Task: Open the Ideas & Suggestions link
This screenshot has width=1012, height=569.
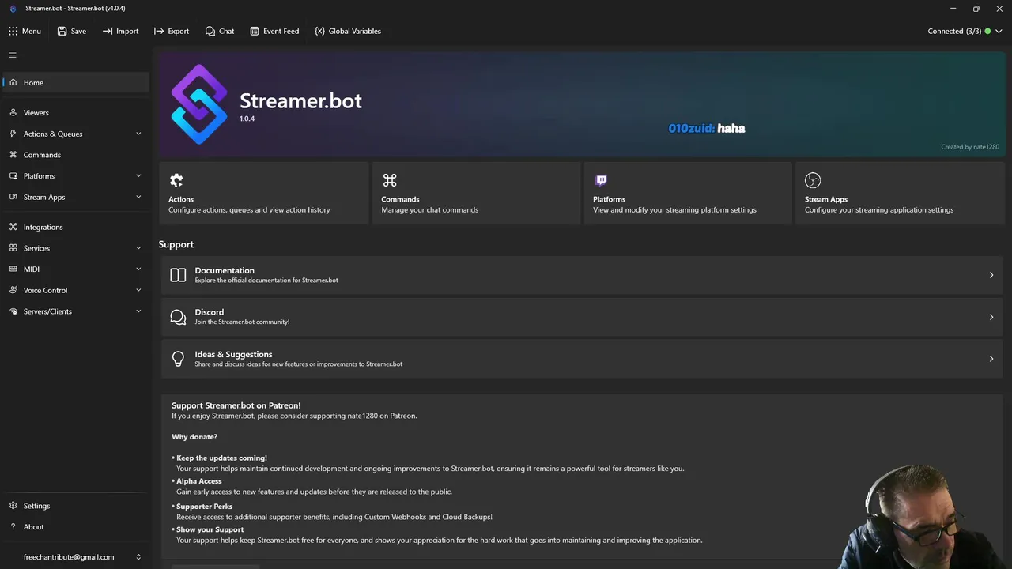Action: pyautogui.click(x=581, y=359)
